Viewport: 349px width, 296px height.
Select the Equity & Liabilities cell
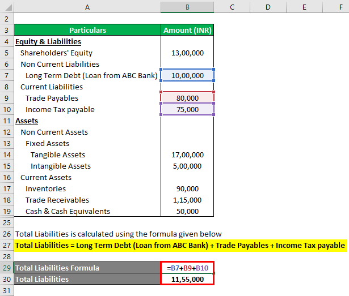coord(87,41)
